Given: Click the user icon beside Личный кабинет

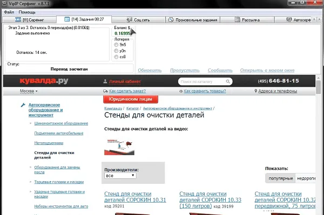Looking at the screenshot, I should 105,81.
